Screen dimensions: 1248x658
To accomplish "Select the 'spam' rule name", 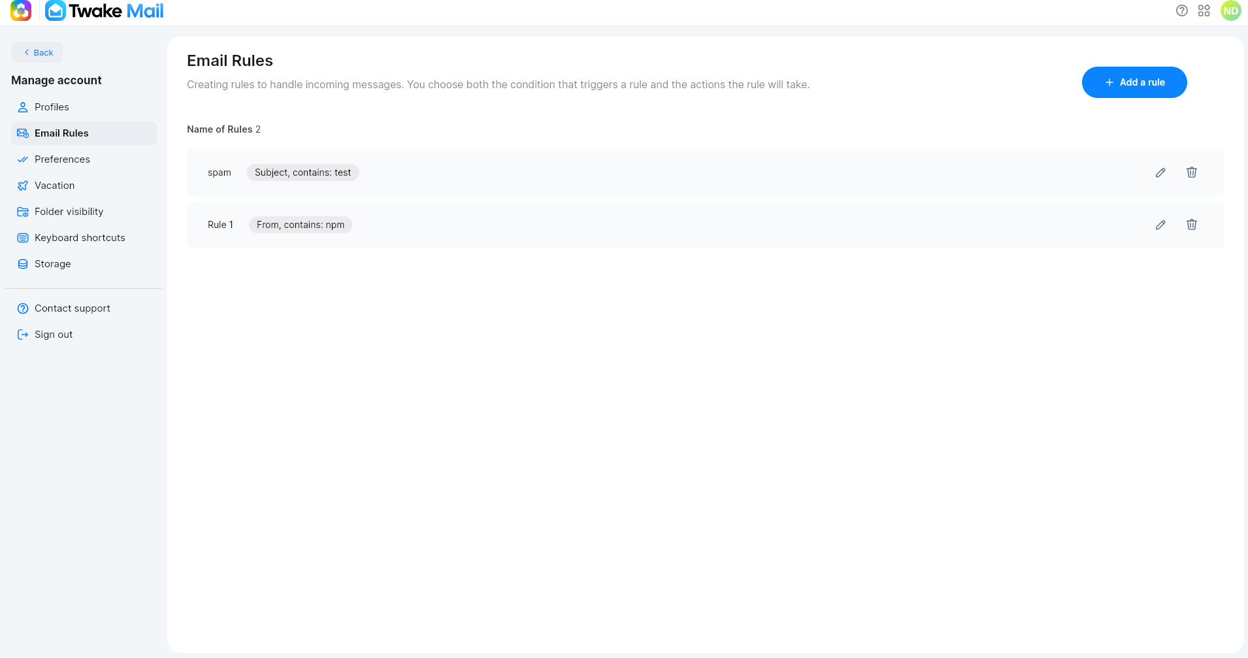I will (220, 173).
